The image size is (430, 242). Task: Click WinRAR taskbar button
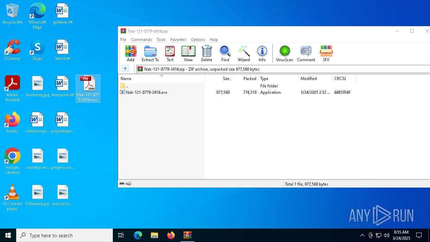point(187,235)
